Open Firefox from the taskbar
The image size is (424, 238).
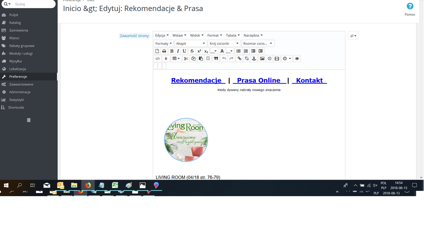[x=88, y=185]
